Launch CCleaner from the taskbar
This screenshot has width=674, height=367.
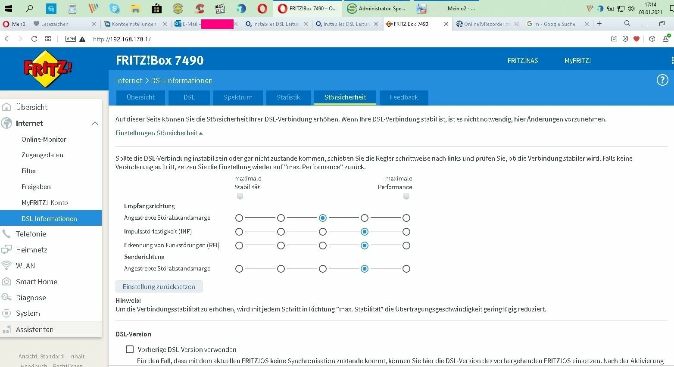pos(199,8)
